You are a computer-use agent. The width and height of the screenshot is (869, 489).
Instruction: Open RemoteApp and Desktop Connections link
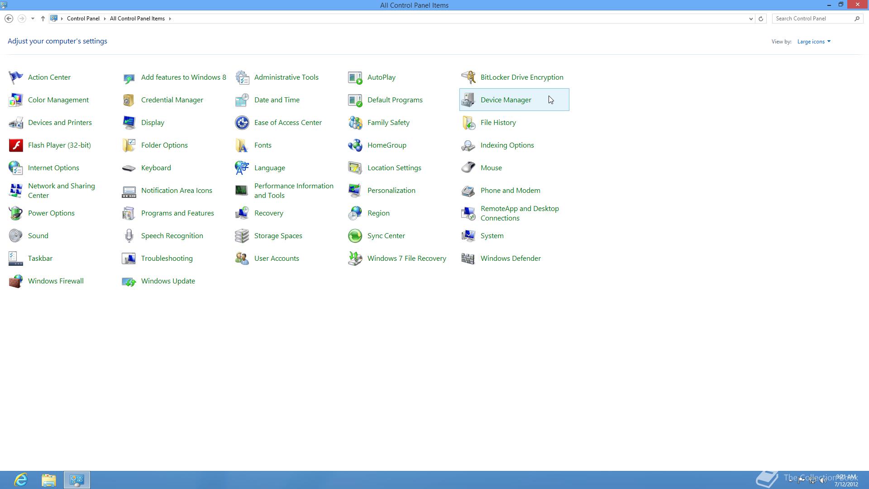[x=520, y=213]
